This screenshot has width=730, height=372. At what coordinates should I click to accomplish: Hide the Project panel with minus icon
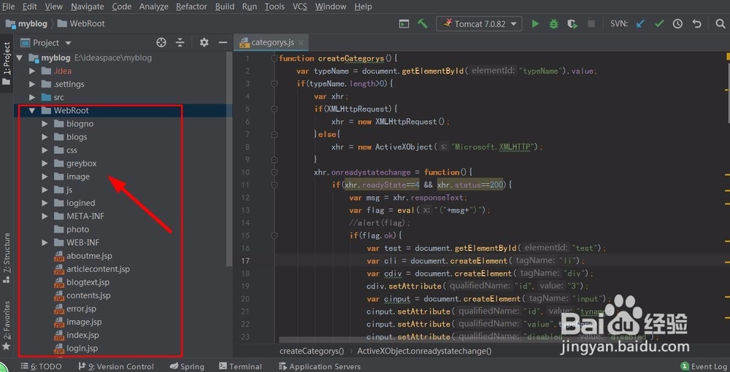click(x=223, y=43)
